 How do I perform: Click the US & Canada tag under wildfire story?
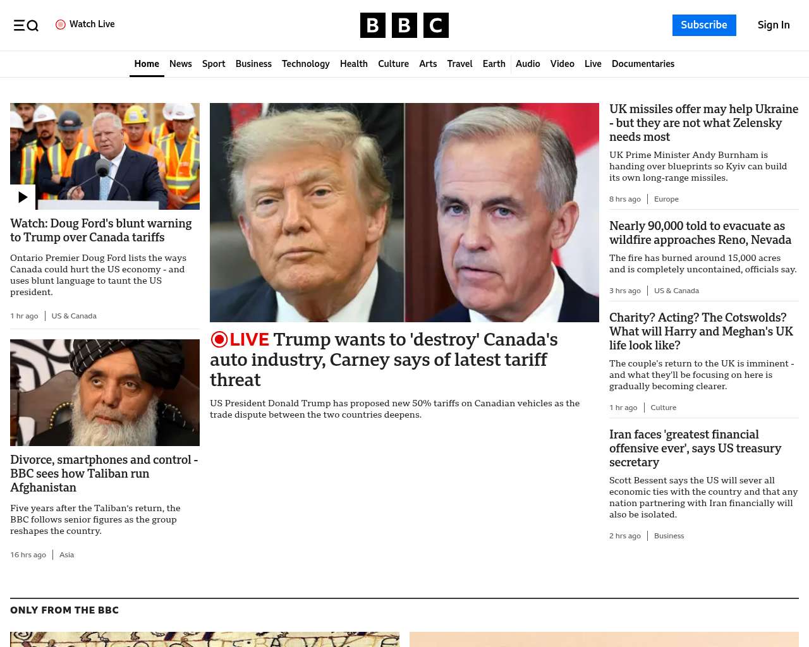coord(676,291)
